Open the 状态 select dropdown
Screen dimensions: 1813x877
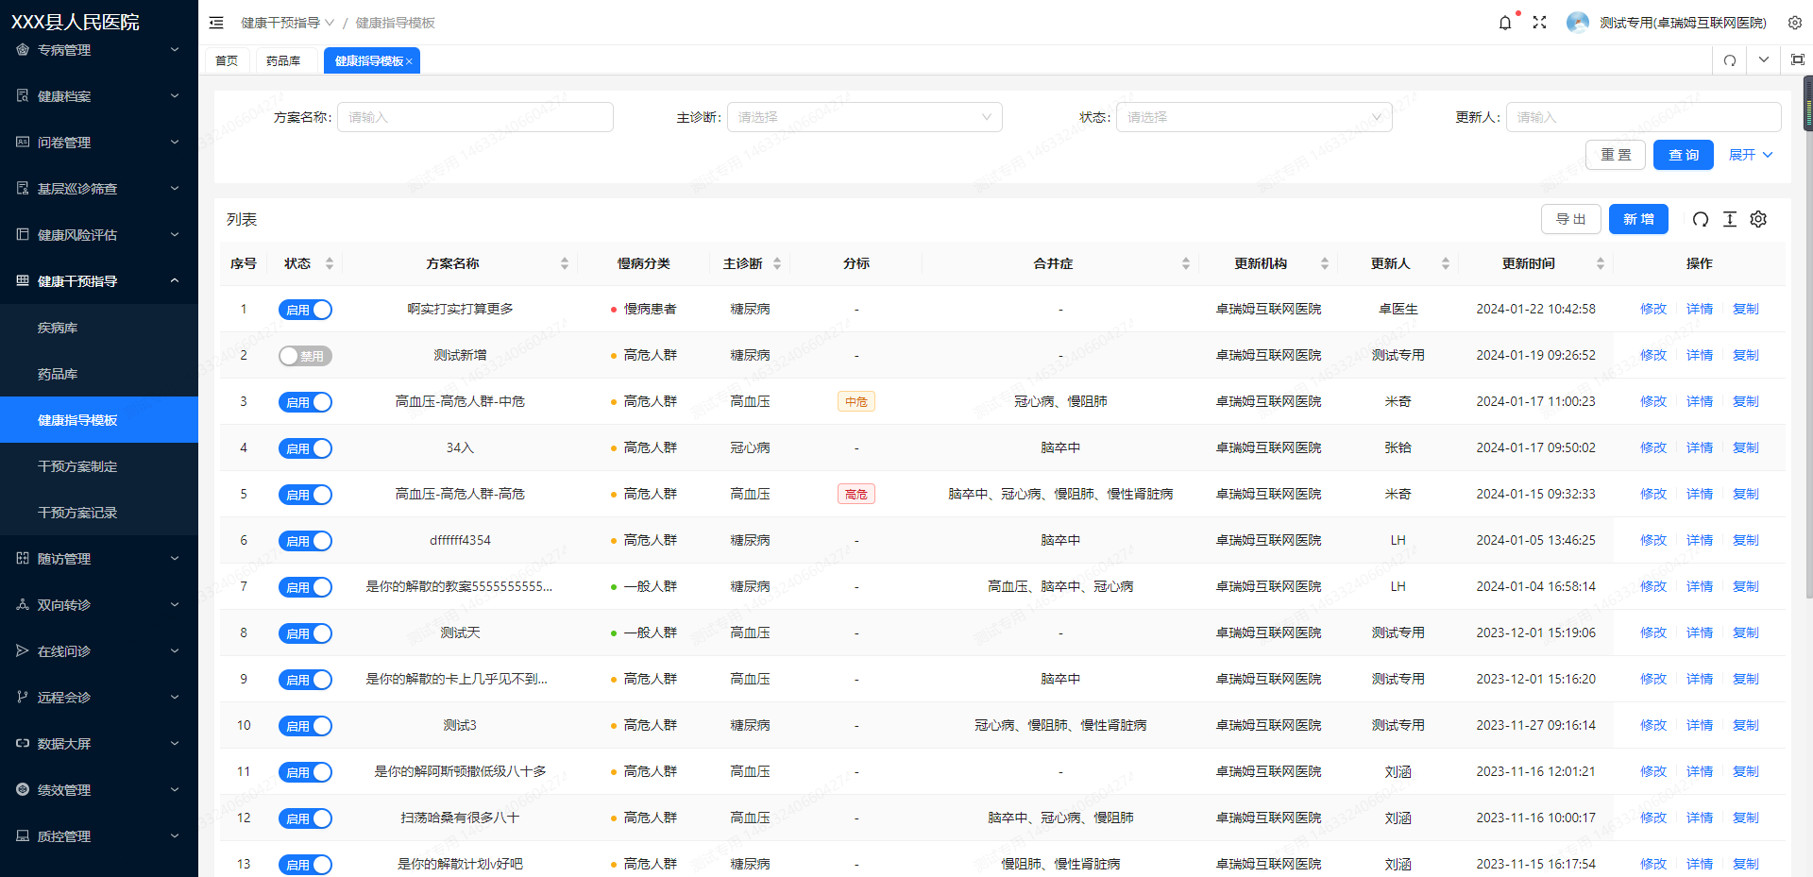point(1253,117)
